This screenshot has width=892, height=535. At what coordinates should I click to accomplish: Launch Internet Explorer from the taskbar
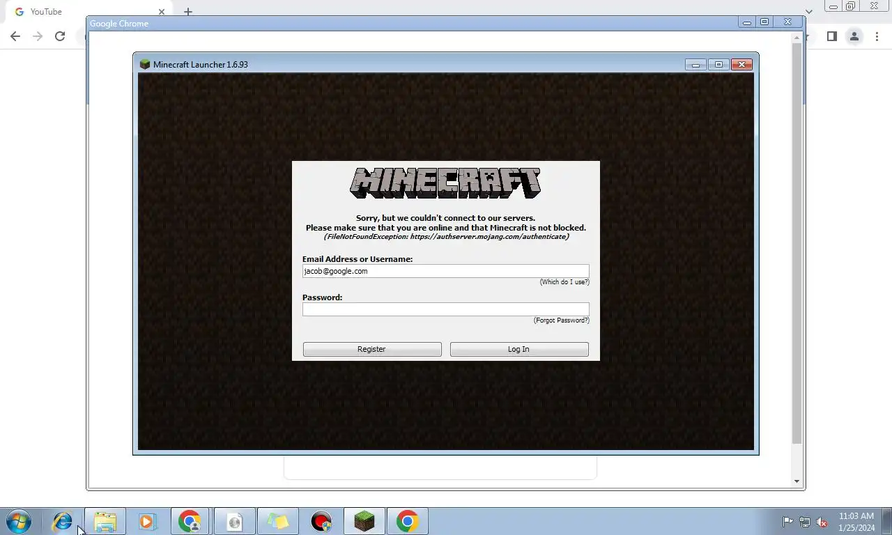coord(63,521)
